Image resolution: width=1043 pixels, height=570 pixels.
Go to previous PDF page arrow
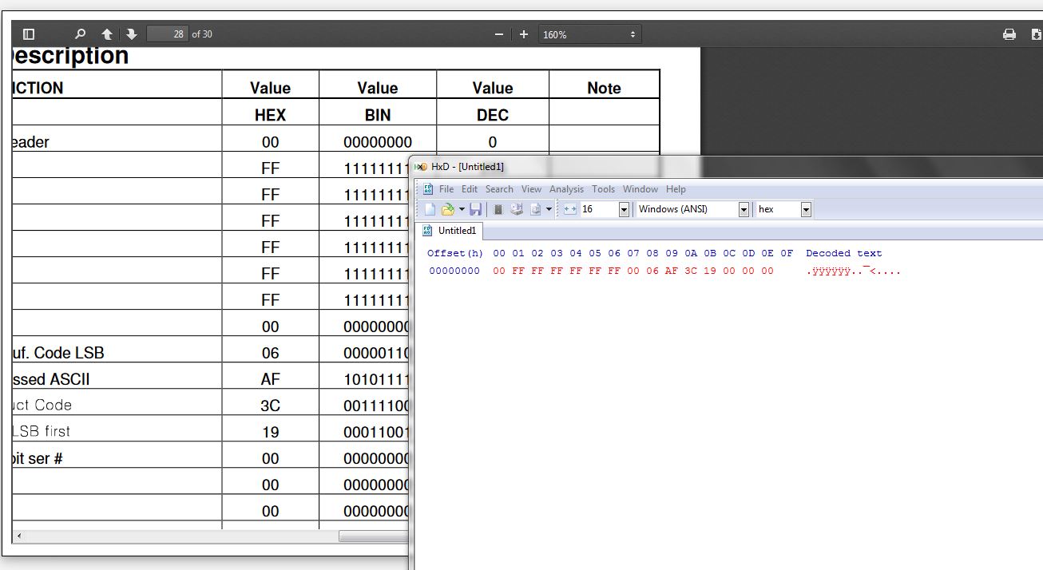107,34
